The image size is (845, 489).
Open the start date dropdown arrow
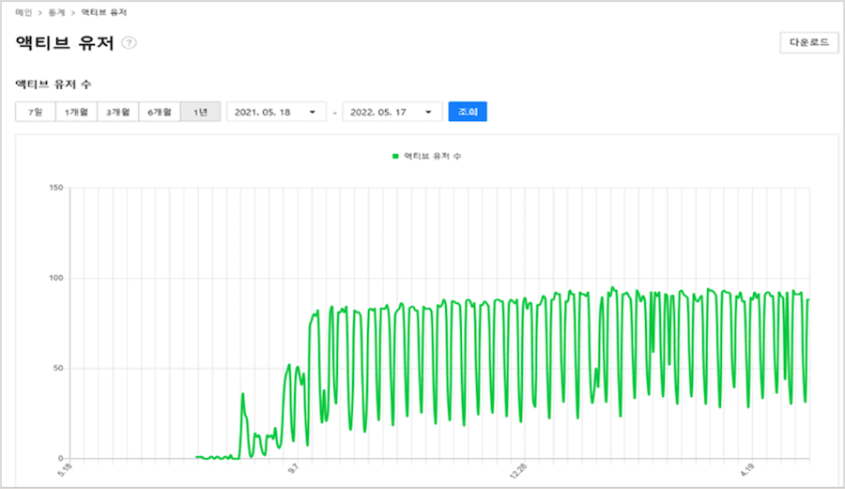click(313, 113)
